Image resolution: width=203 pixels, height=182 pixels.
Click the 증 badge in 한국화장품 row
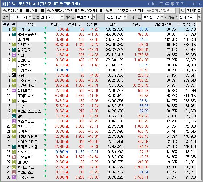[14, 177]
